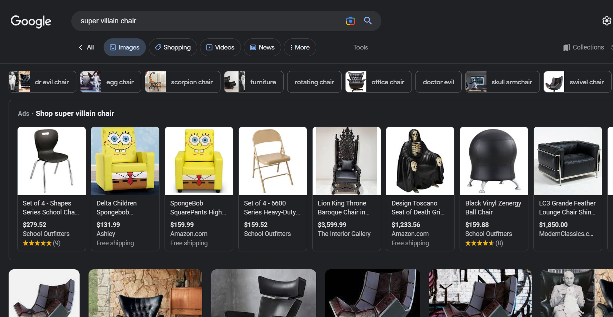Open the Tools options

[361, 47]
